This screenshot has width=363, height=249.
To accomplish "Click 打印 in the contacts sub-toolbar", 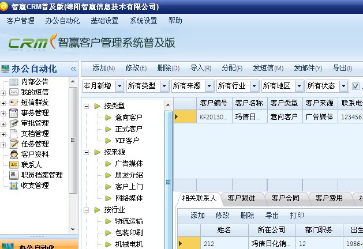I will tap(297, 216).
